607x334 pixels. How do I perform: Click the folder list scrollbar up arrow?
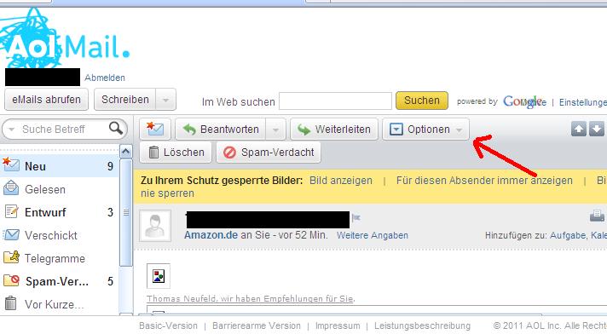pos(126,152)
